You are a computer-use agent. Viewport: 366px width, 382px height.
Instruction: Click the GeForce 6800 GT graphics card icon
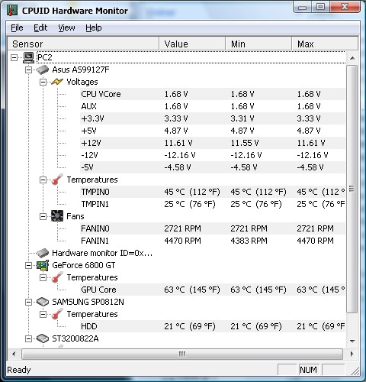(x=43, y=265)
